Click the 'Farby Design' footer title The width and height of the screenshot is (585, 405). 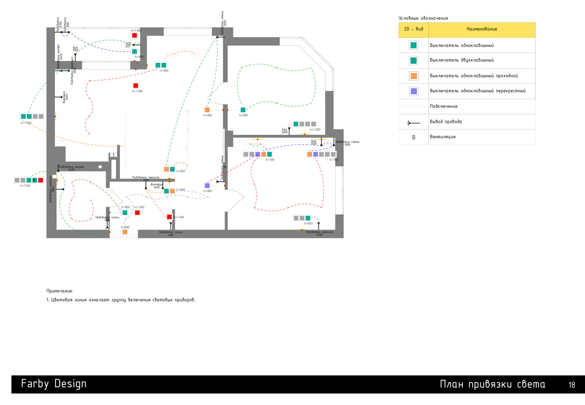(54, 384)
